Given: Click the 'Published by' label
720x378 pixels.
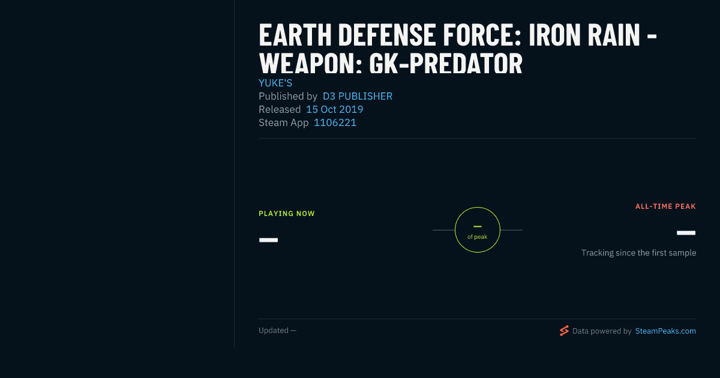Looking at the screenshot, I should (288, 96).
